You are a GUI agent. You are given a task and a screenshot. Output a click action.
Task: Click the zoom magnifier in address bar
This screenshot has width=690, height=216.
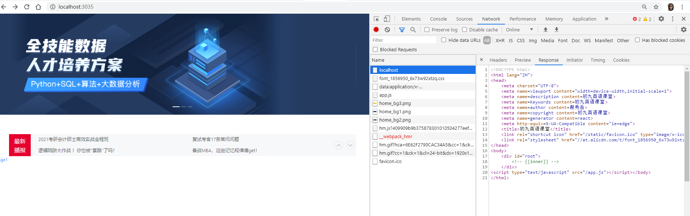point(644,7)
